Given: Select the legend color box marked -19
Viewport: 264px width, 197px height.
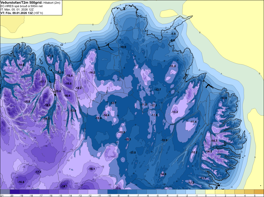Looking at the screenshot, I should coord(24,192).
